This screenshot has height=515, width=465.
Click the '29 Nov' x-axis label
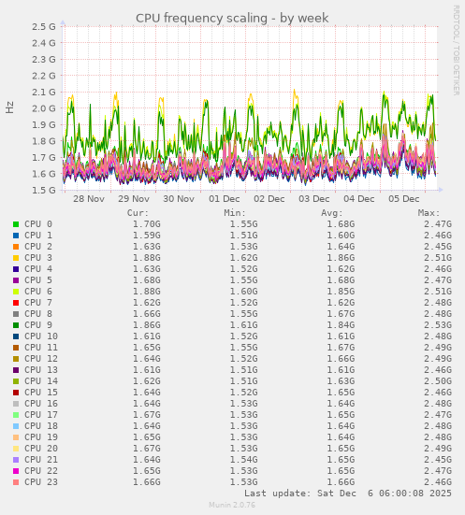(x=134, y=199)
